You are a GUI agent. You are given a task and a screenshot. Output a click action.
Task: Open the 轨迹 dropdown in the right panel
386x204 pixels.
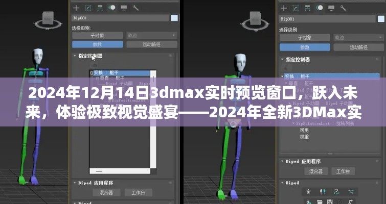(358, 38)
